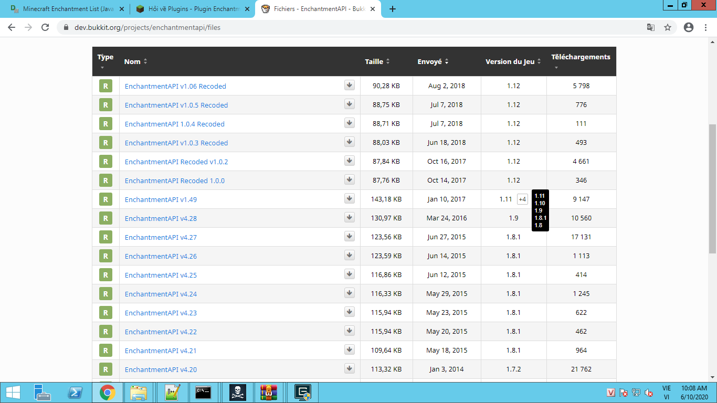Open the EnchantmentAPI Recoded v1.0.2 link
Image resolution: width=717 pixels, height=403 pixels.
tap(176, 162)
